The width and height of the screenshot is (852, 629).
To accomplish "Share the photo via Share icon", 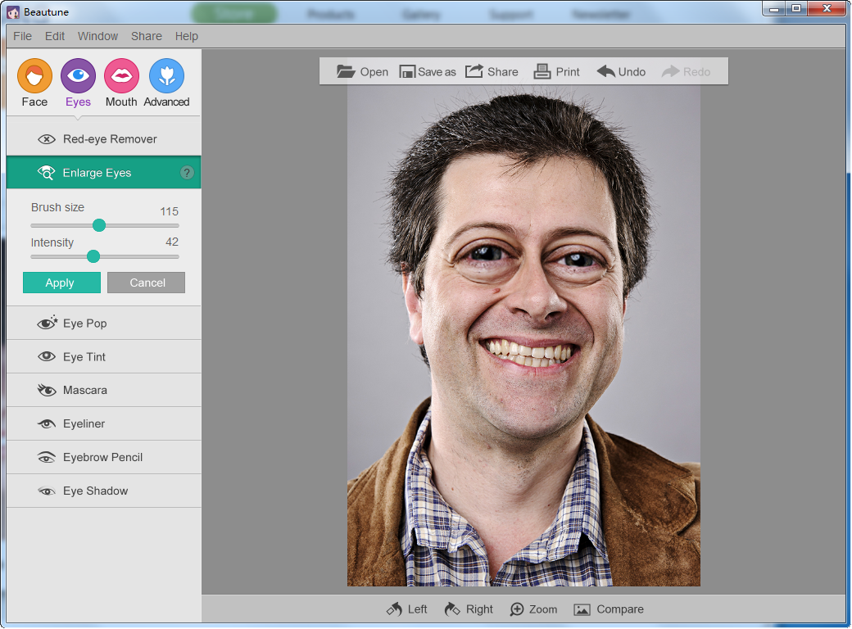I will (474, 72).
